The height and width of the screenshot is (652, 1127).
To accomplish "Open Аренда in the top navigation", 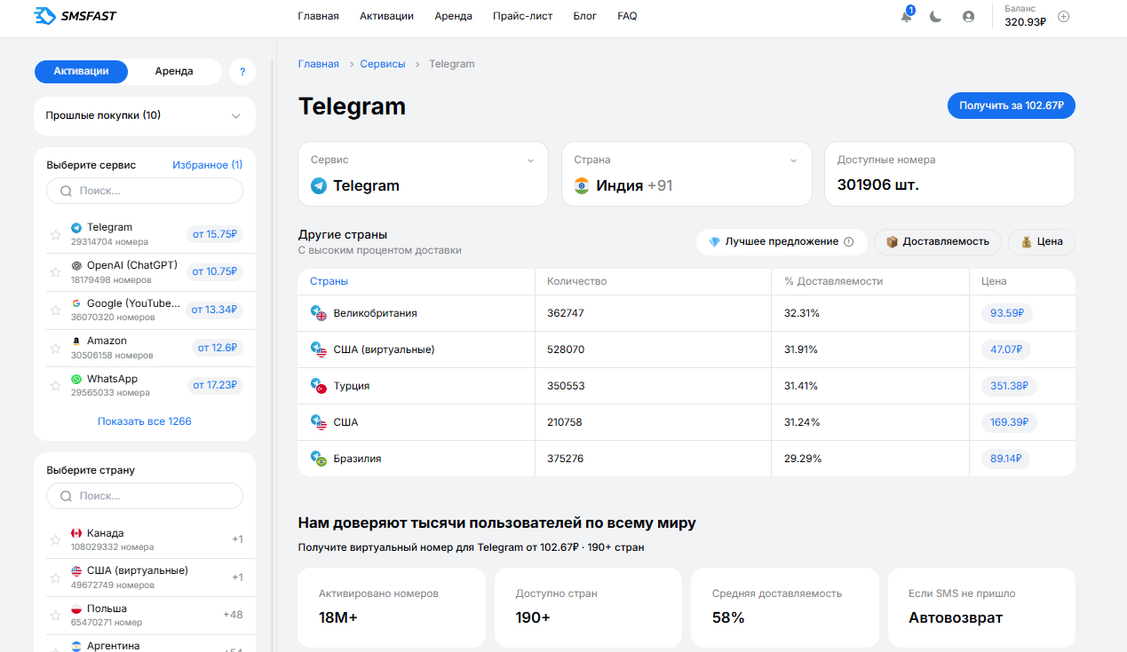I will 453,16.
